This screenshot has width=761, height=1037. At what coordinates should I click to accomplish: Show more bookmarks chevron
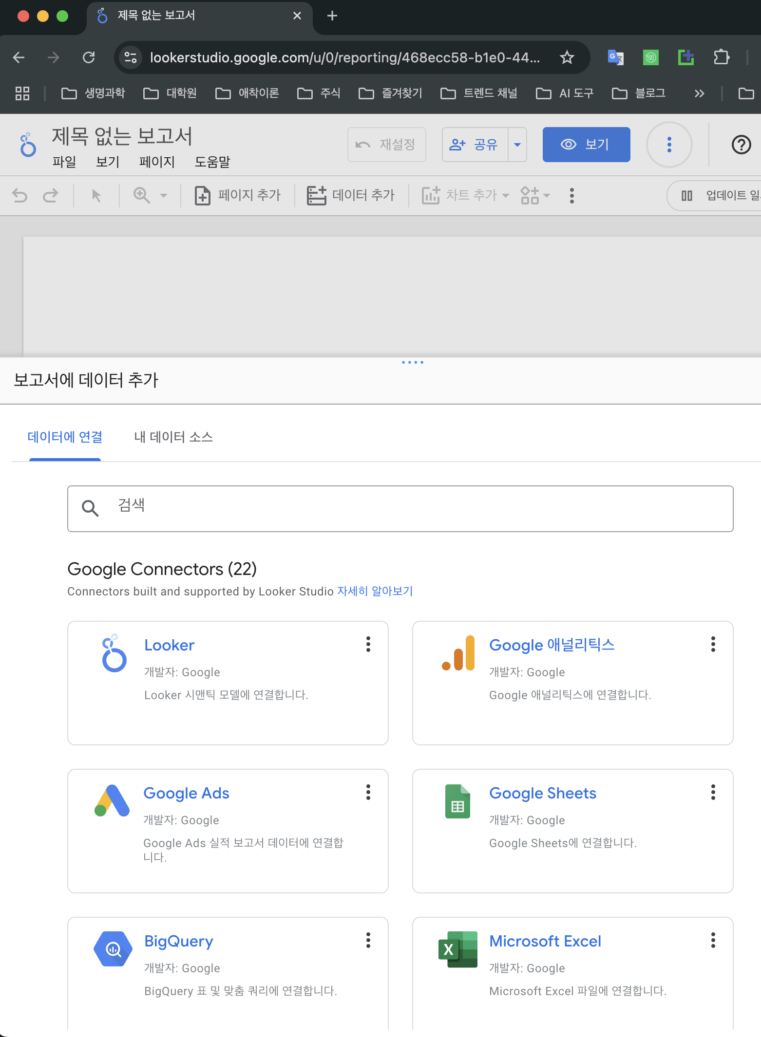(x=699, y=93)
